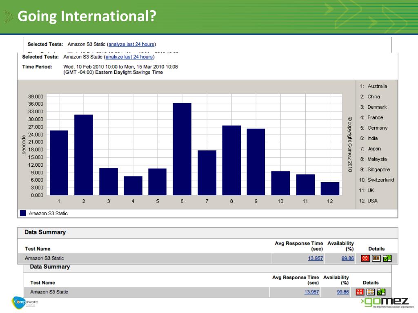
Task: Click green chart icon in upper Data Summary row
Action: pyautogui.click(x=387, y=258)
